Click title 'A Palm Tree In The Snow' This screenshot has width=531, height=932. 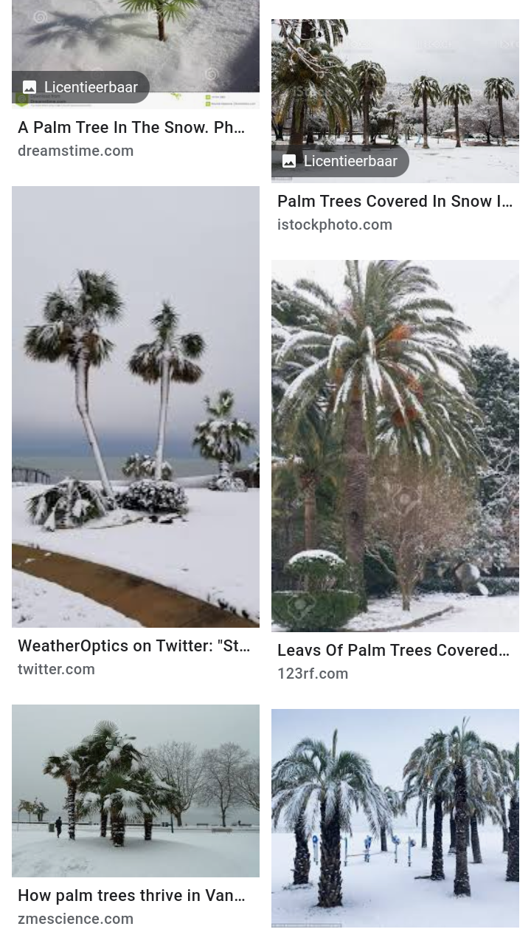tap(131, 127)
